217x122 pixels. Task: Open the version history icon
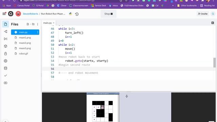pyautogui.click(x=77, y=14)
